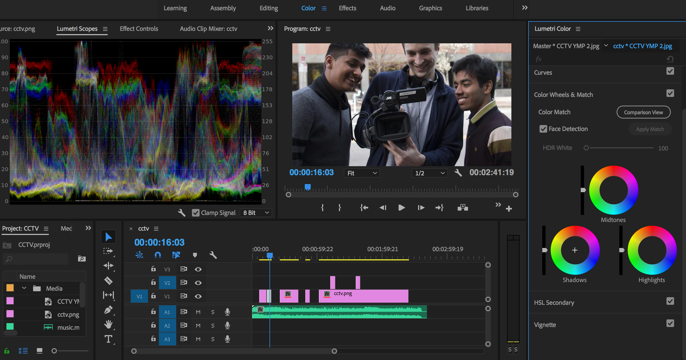The height and width of the screenshot is (360, 686).
Task: Solo audio track A2
Action: [213, 326]
